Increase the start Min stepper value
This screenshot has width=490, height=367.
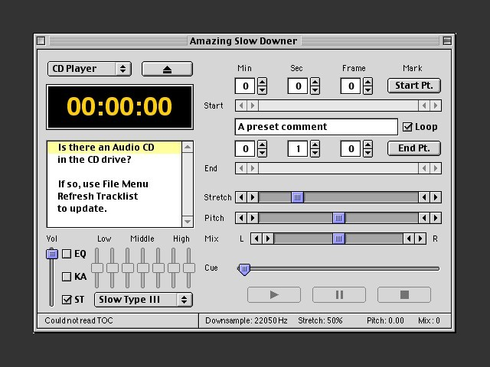262,82
